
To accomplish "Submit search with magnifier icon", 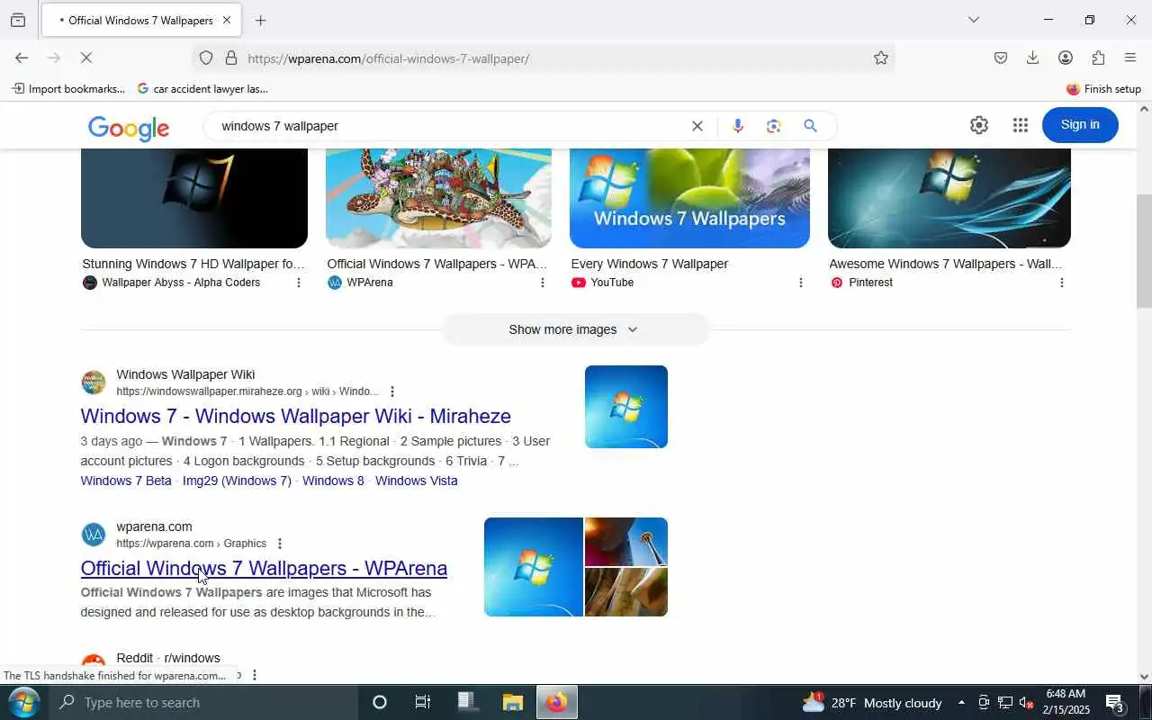I will pos(810,126).
